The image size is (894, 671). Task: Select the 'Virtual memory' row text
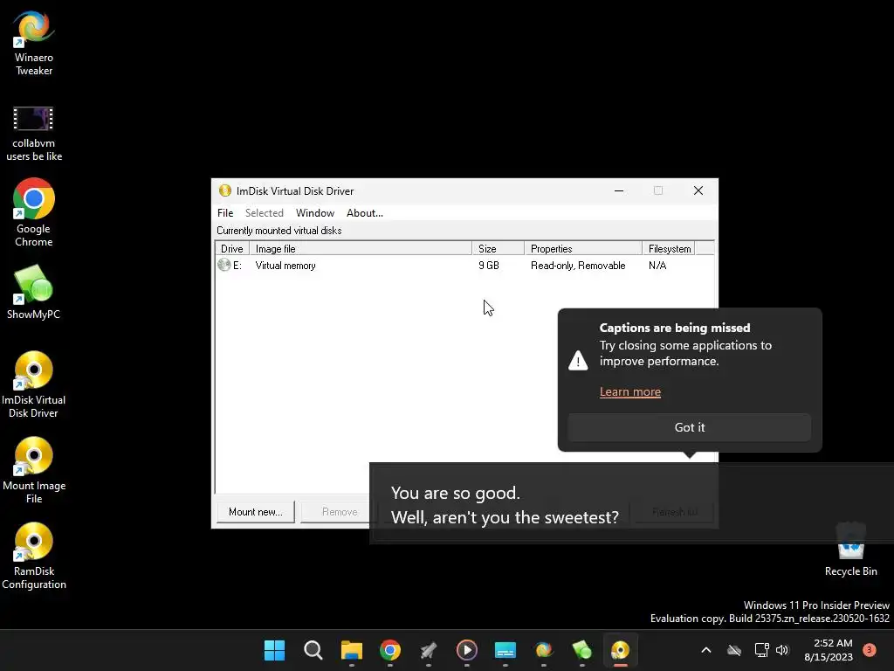(x=285, y=266)
